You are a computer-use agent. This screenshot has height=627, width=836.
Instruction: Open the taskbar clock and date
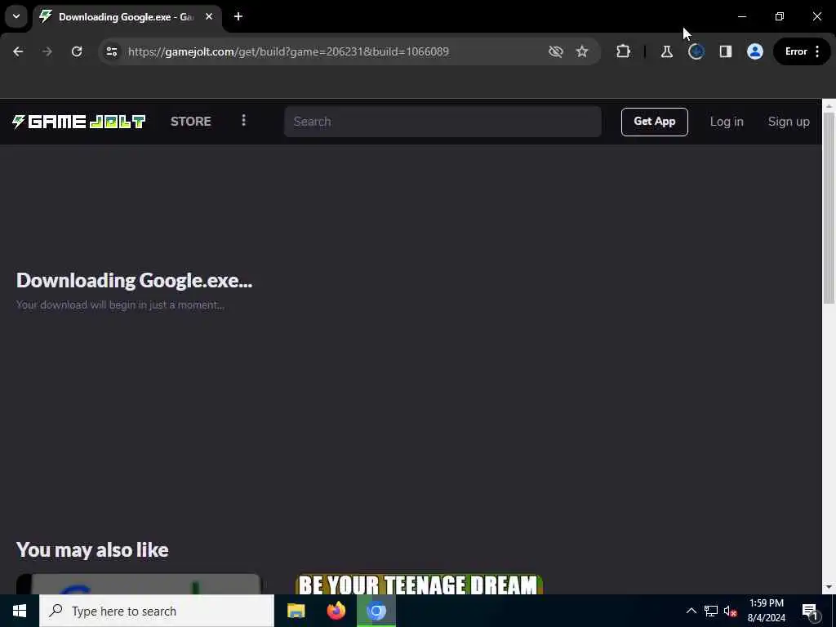[767, 611]
